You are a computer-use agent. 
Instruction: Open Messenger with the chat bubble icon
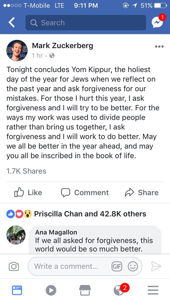pyautogui.click(x=157, y=23)
